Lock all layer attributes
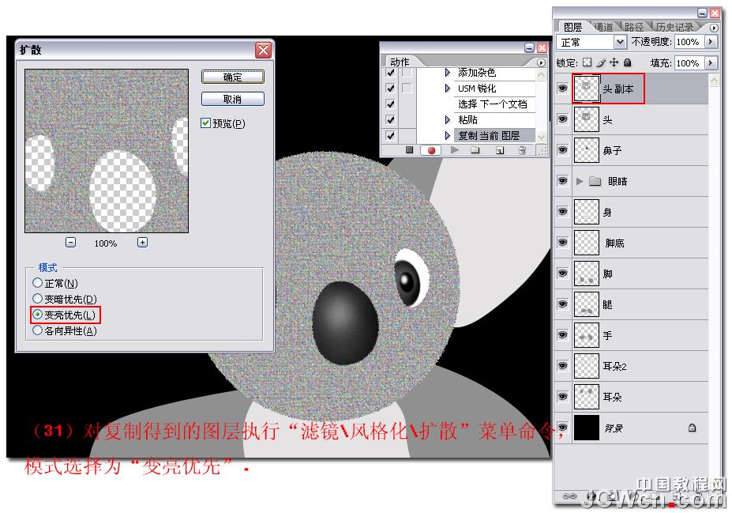This screenshot has width=732, height=513. pos(628,62)
